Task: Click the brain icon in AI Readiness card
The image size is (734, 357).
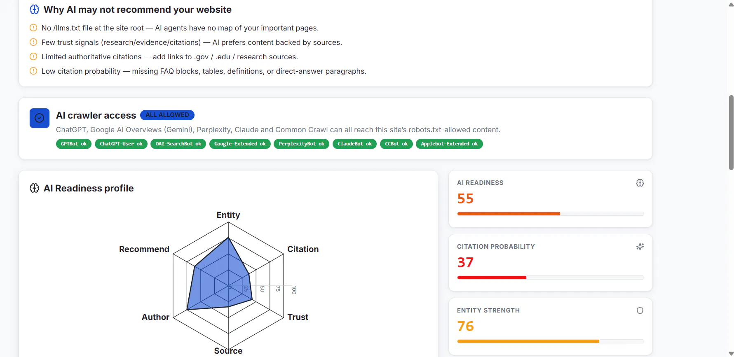Action: tap(640, 183)
